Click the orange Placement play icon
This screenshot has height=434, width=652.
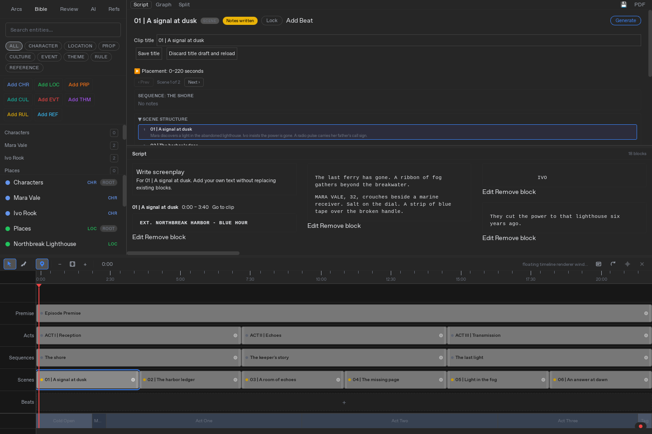(137, 71)
